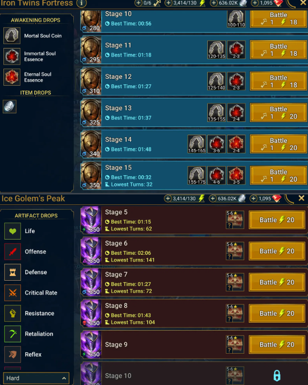Select the Eternal Soul Essence icon
The height and width of the screenshot is (385, 308).
coord(12,77)
